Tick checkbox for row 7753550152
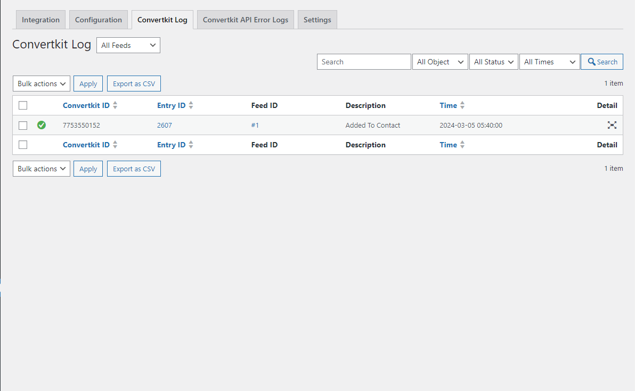The height and width of the screenshot is (391, 635). click(x=23, y=126)
